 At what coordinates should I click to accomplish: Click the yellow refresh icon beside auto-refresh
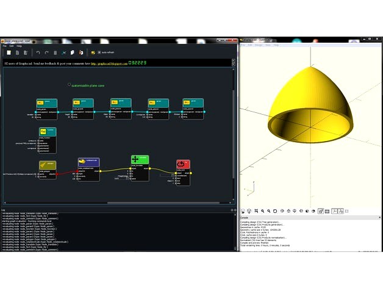(93, 53)
